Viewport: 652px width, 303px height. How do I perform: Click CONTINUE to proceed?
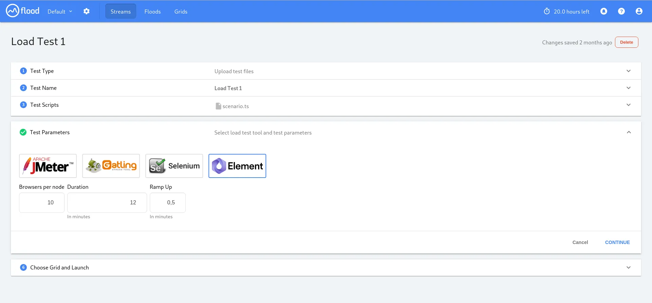point(617,242)
